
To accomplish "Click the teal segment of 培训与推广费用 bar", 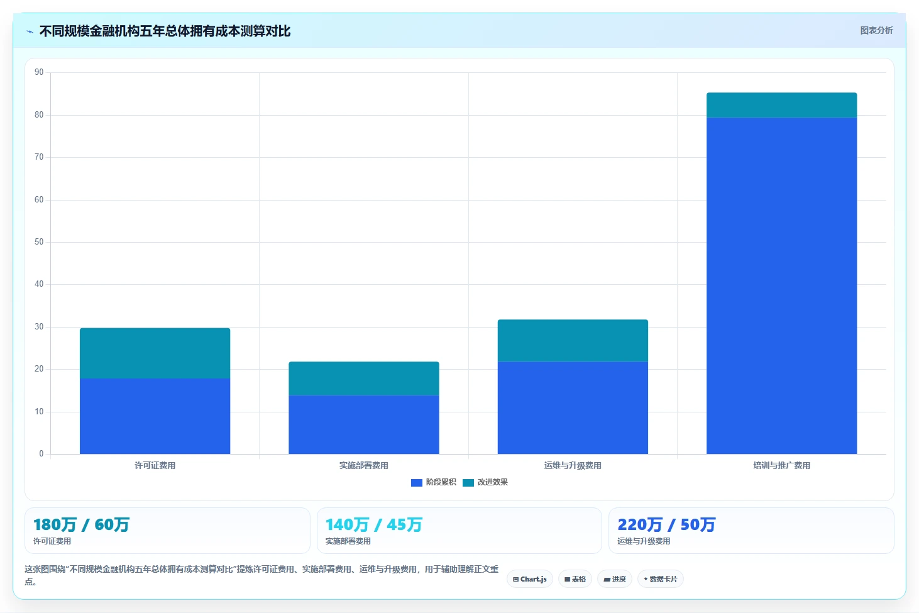I will click(x=782, y=105).
